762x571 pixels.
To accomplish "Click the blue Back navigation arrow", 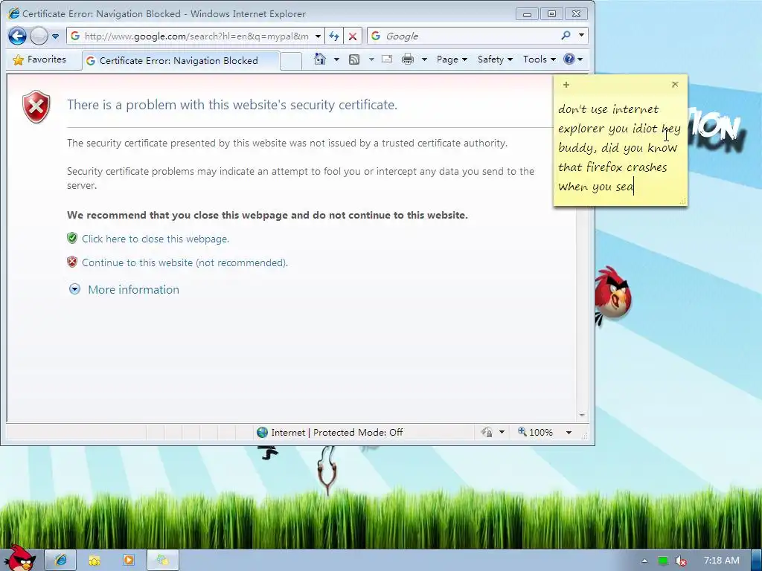I will (18, 36).
